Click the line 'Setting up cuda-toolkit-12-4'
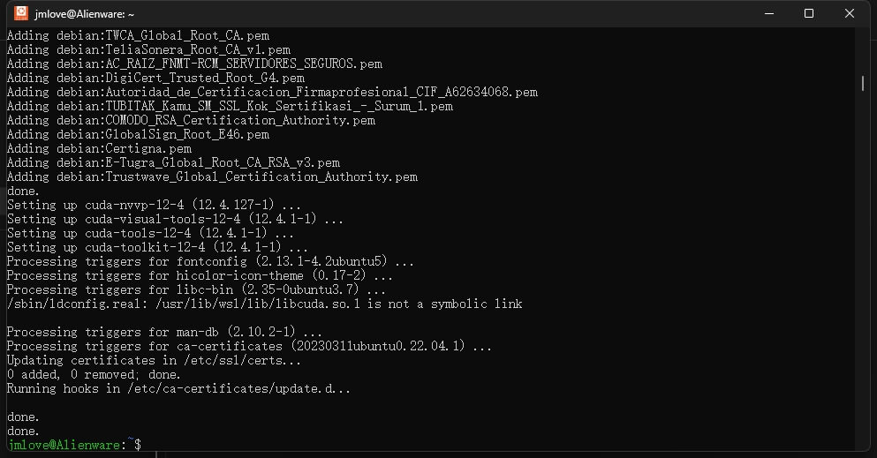Screen dimensions: 877x458 click(x=157, y=247)
